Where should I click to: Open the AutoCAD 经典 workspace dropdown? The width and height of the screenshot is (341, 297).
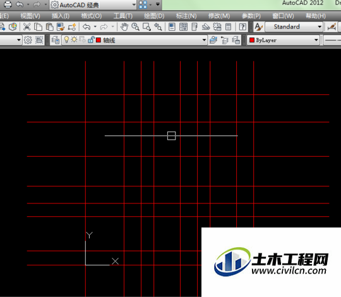point(93,5)
